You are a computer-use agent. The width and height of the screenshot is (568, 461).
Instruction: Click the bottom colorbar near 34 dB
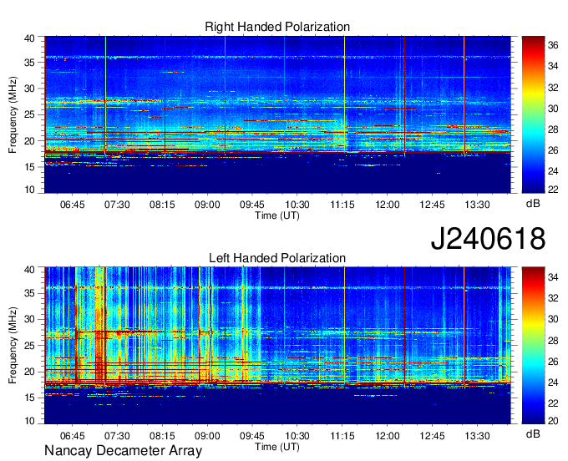[533, 277]
